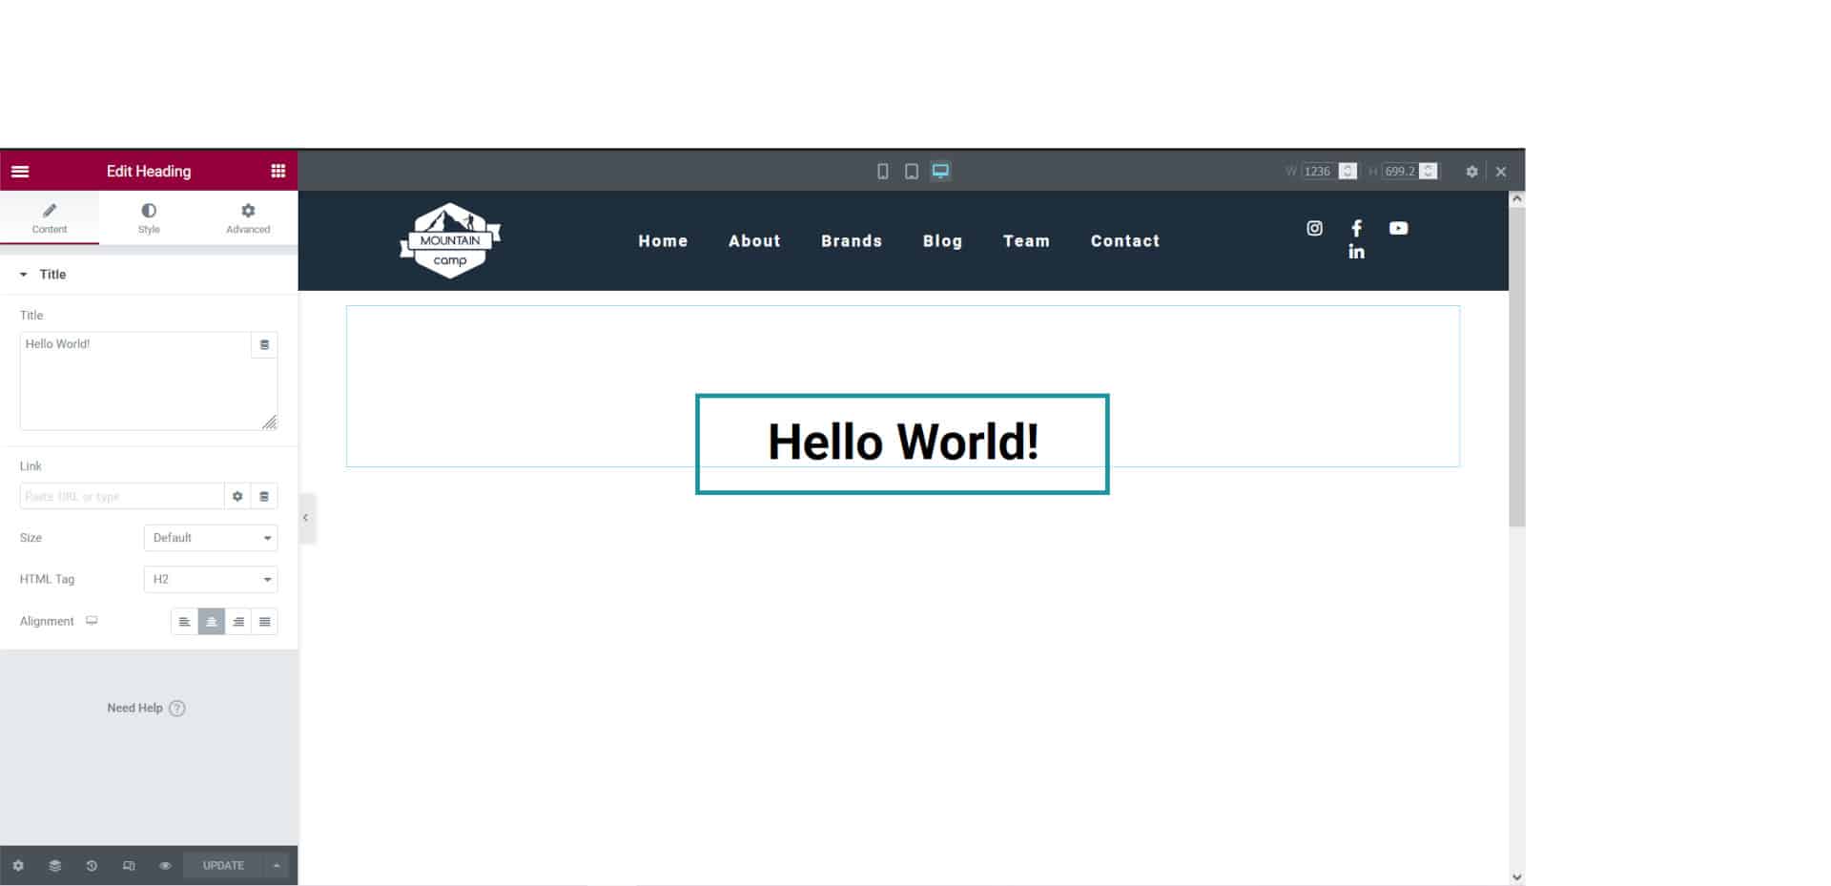
Task: Open page settings gear in footer
Action: [x=18, y=866]
